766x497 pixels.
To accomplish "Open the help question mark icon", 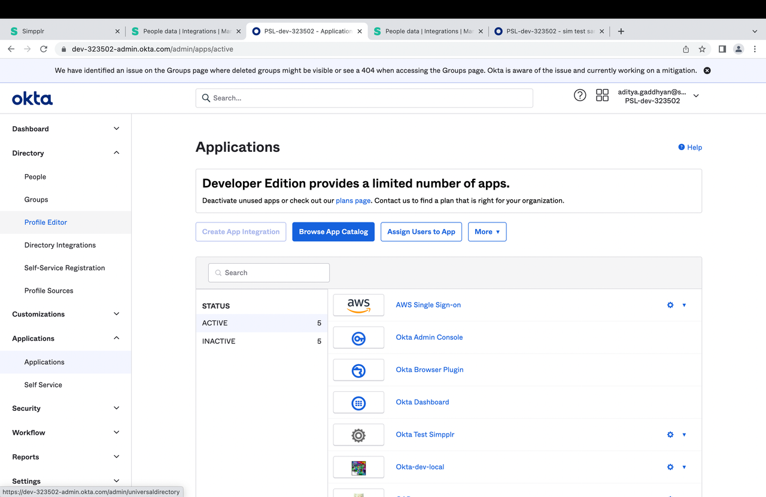I will click(579, 95).
